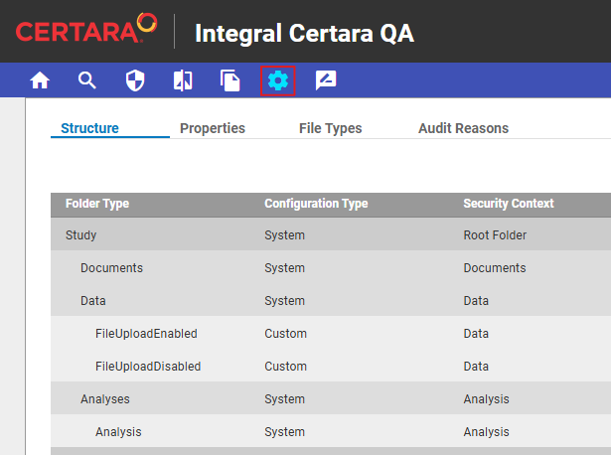
Task: Open the File Types tab
Action: point(331,128)
